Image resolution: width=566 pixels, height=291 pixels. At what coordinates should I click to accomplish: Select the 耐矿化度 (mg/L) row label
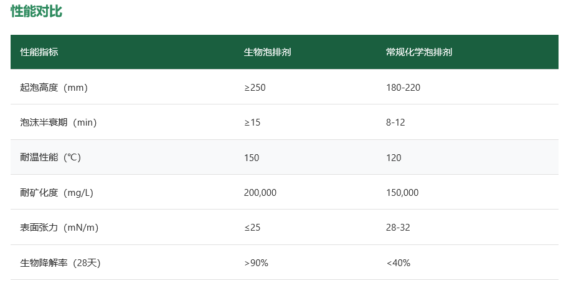57,193
